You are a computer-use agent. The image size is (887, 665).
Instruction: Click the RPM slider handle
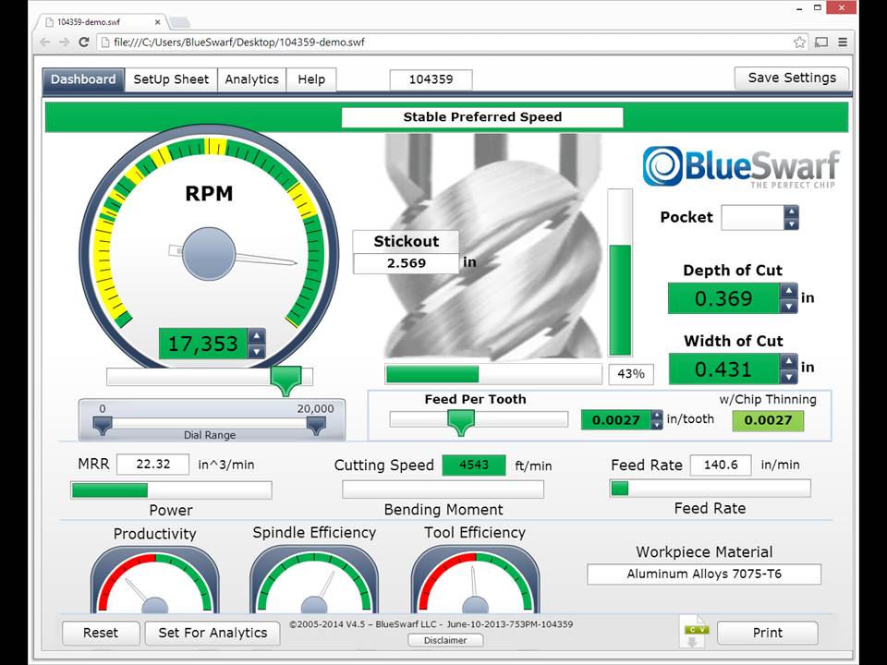pyautogui.click(x=286, y=381)
